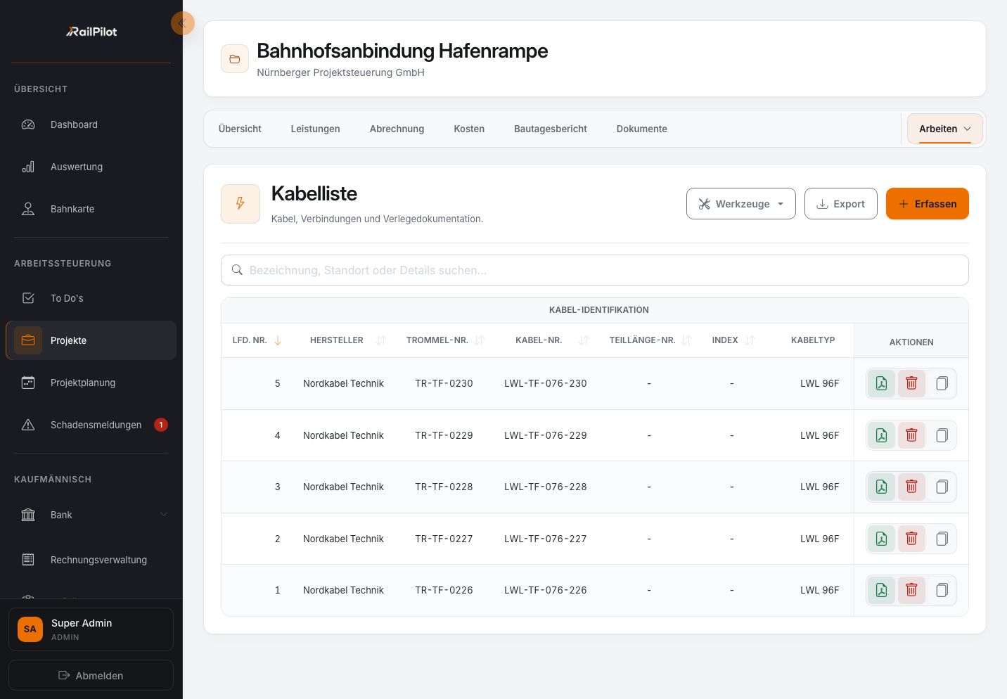The height and width of the screenshot is (699, 1007).
Task: Sort table by Hersteller column
Action: click(x=381, y=340)
